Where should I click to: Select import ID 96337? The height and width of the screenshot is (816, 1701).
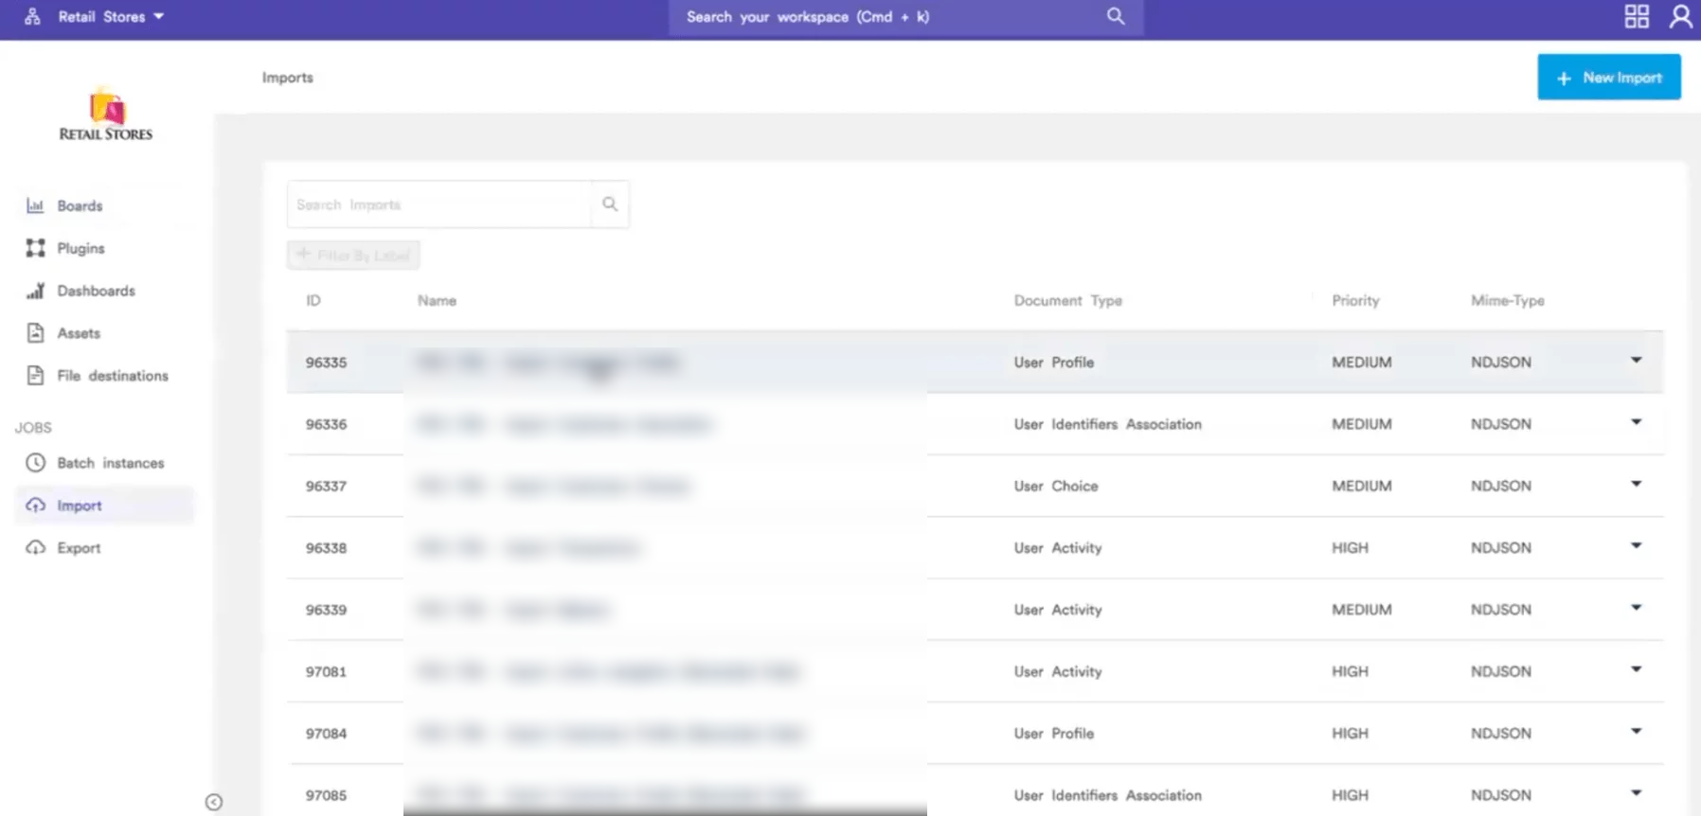click(x=326, y=486)
